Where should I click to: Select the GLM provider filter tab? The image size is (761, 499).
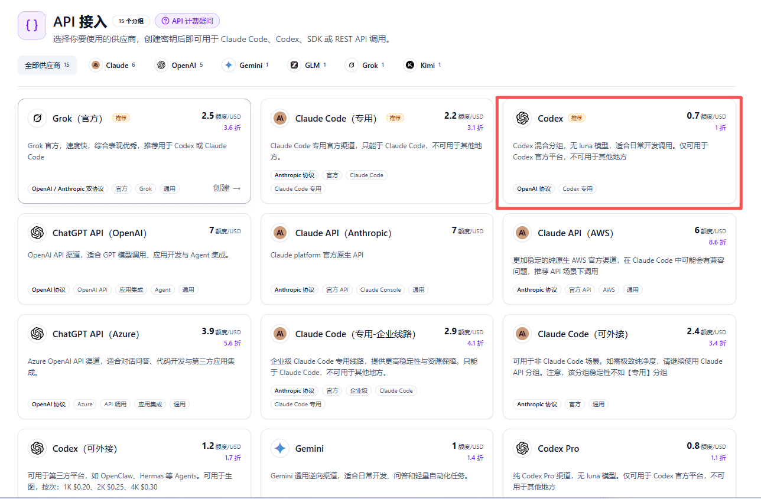[307, 65]
